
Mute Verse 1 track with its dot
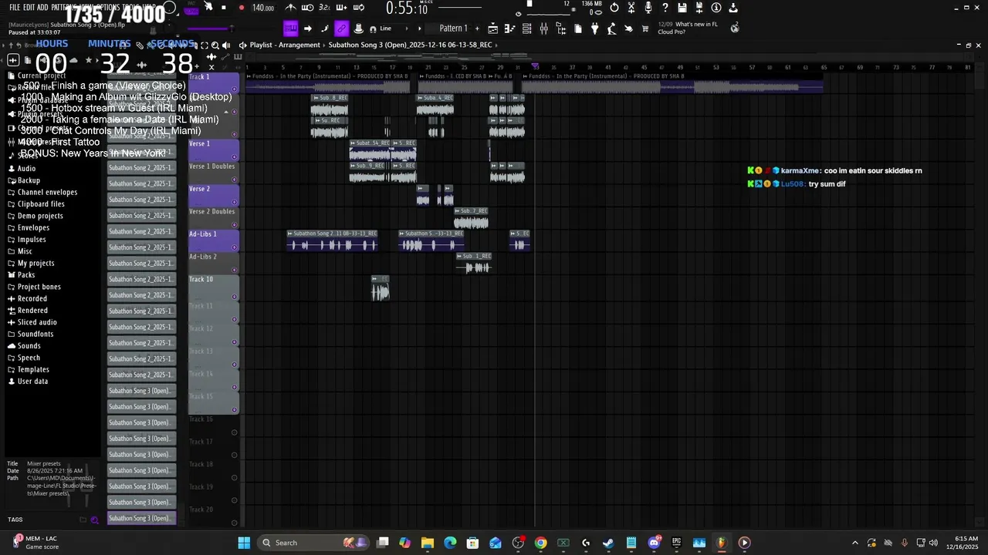coord(235,158)
